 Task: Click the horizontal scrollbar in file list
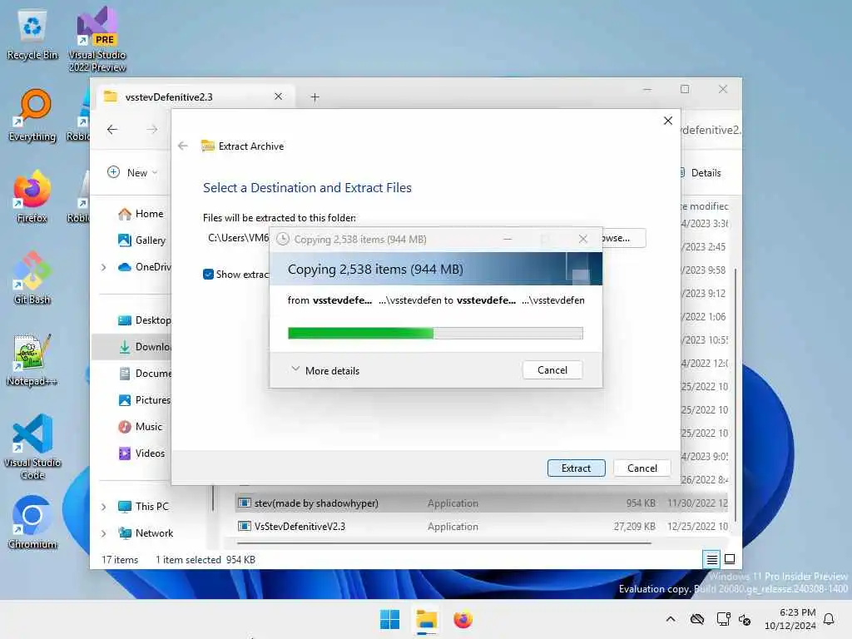click(x=444, y=542)
